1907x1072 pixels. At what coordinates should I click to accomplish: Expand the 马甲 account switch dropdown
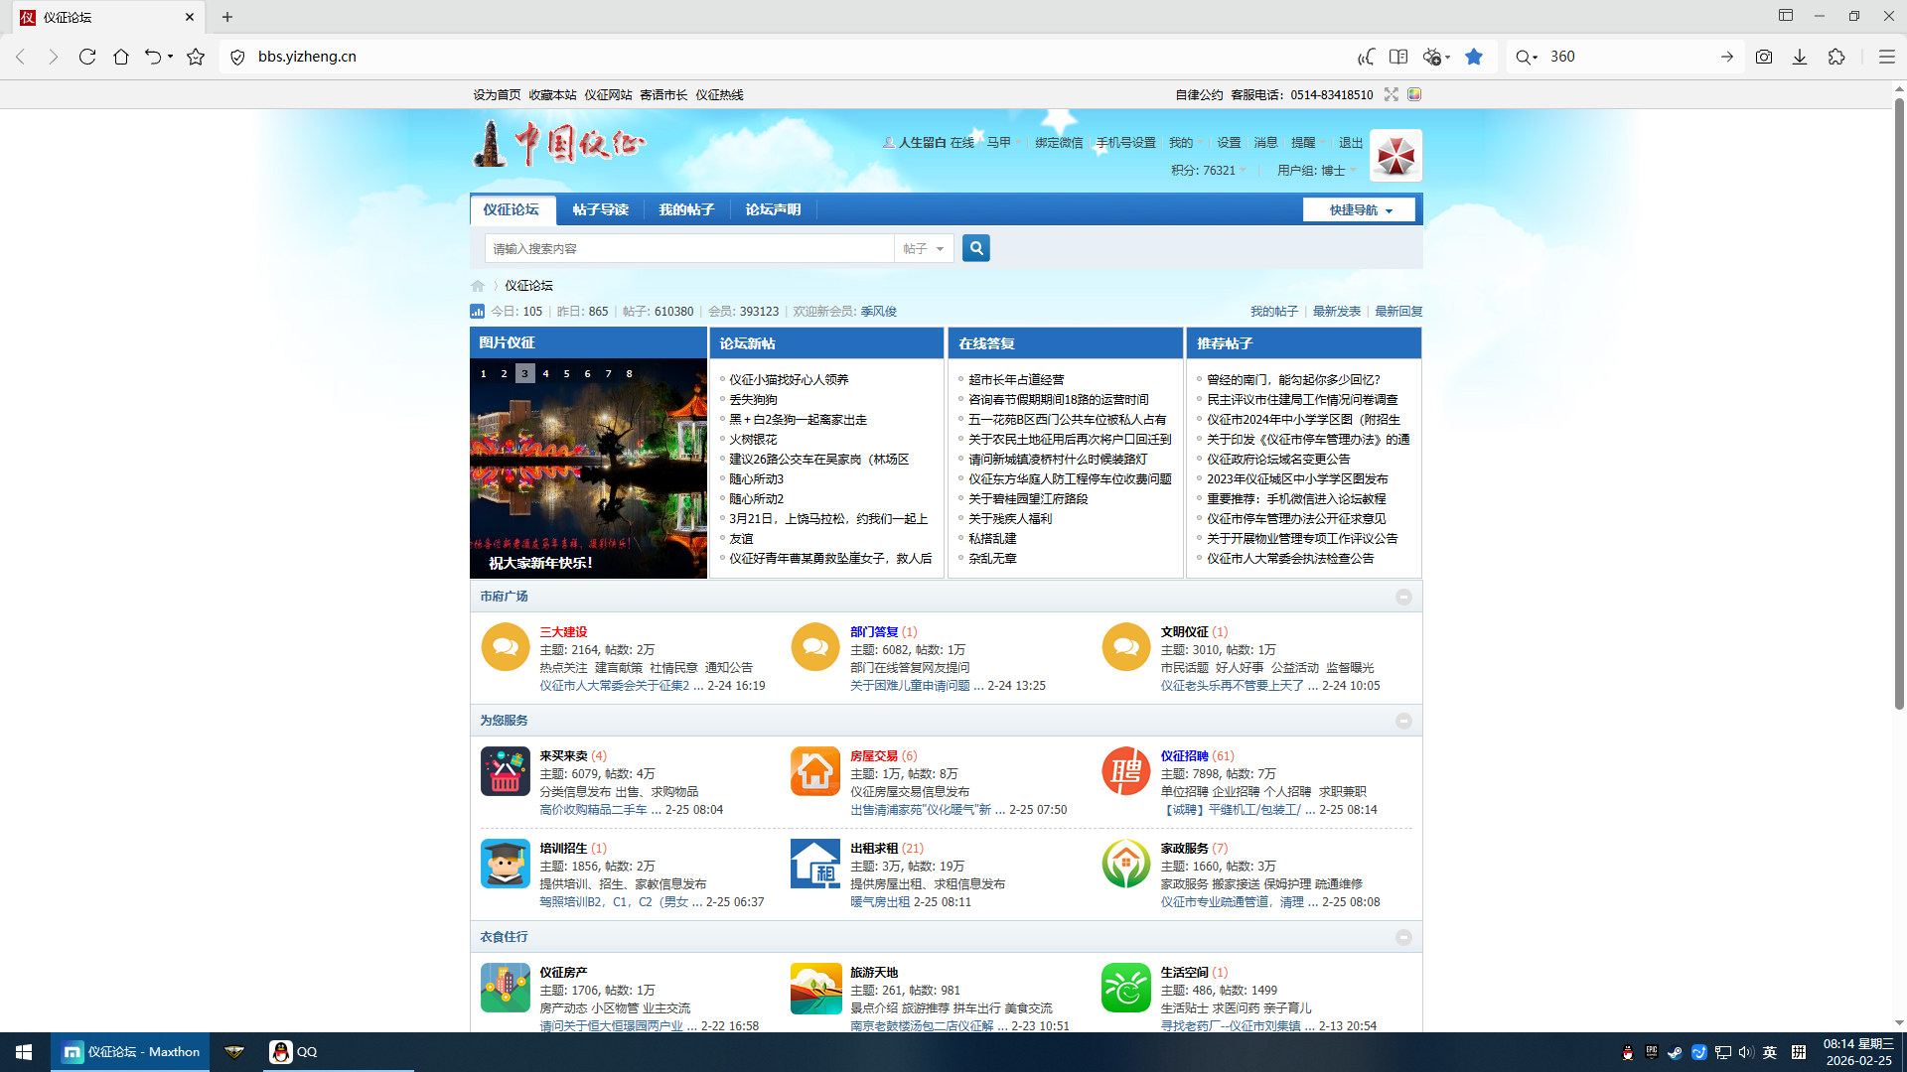(x=1003, y=143)
